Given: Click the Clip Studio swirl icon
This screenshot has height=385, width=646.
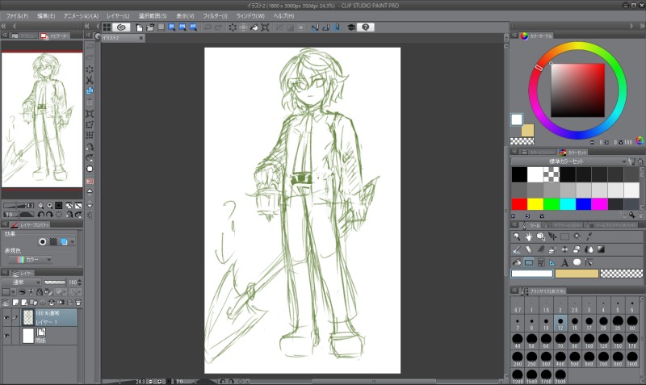Looking at the screenshot, I should pos(121,27).
